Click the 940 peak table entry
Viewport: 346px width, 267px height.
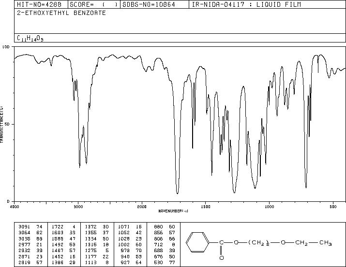(131, 257)
